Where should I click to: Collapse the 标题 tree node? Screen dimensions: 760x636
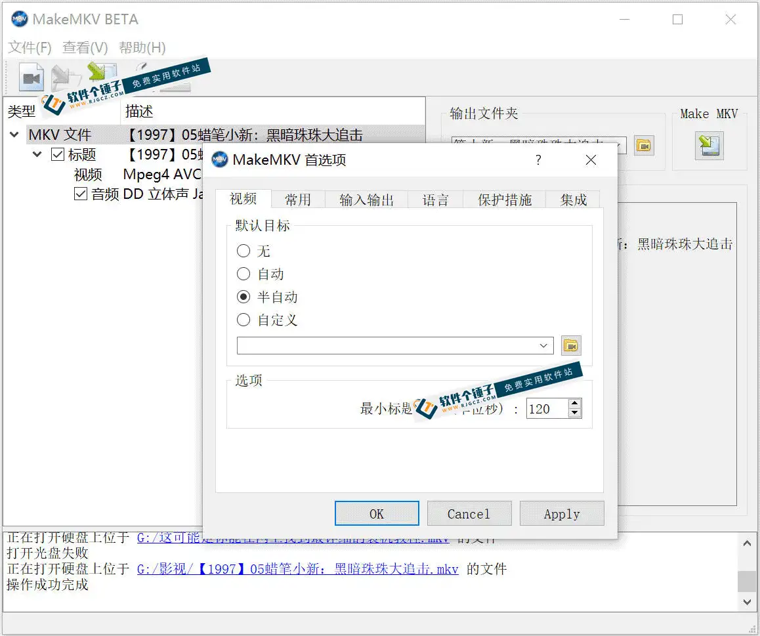(x=37, y=155)
